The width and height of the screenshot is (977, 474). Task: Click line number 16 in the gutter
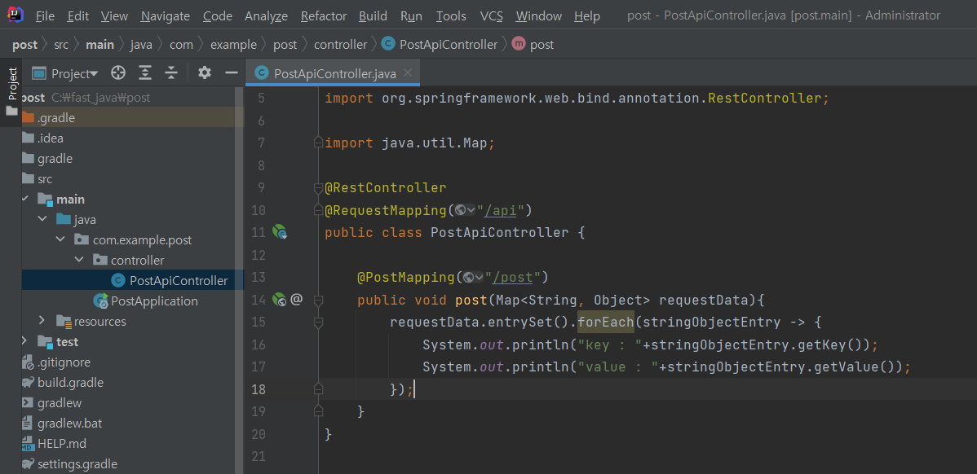pyautogui.click(x=259, y=345)
